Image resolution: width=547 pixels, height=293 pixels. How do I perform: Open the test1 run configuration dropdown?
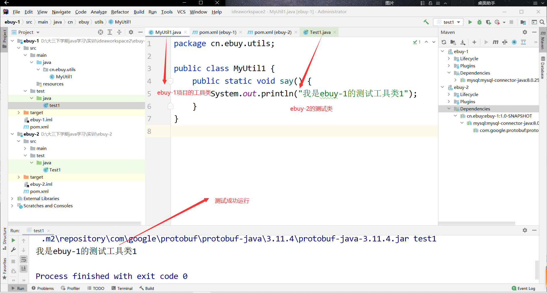(448, 22)
